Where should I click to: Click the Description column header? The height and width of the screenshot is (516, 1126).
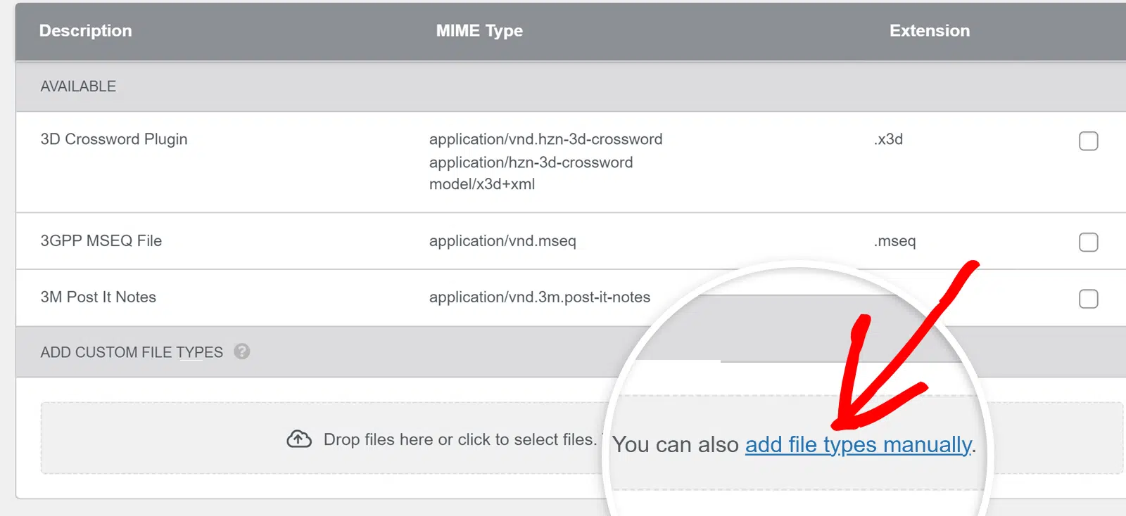pos(85,31)
